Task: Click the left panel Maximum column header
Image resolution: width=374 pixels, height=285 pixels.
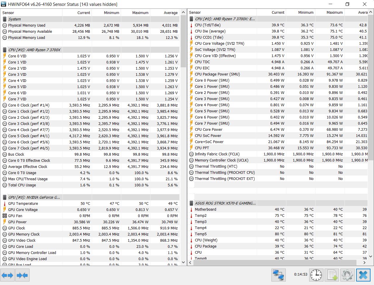Action: tap(135, 13)
